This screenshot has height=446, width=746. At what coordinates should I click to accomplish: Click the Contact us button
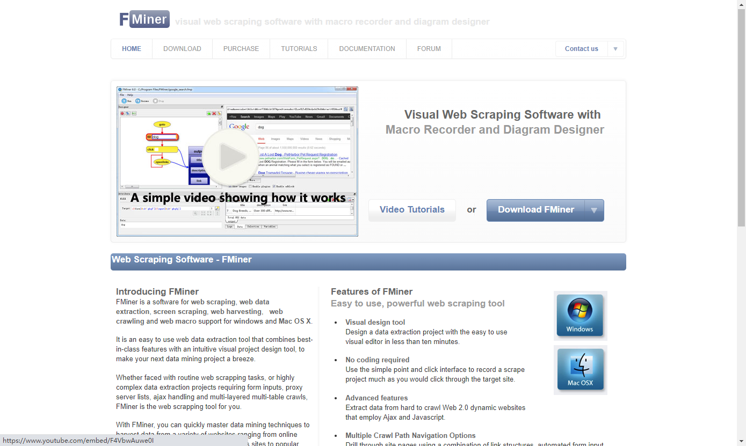coord(582,49)
